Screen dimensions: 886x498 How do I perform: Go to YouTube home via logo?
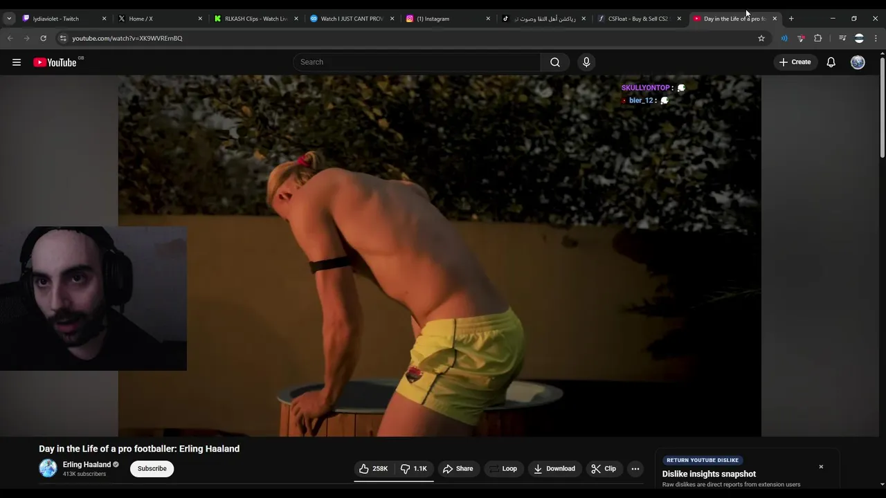[x=55, y=62]
